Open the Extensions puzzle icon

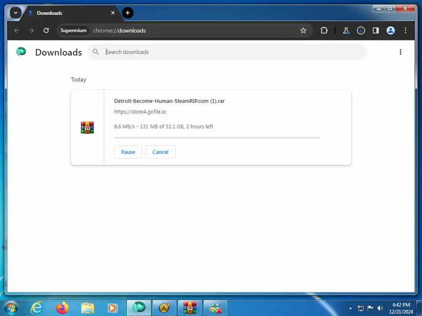tap(324, 30)
